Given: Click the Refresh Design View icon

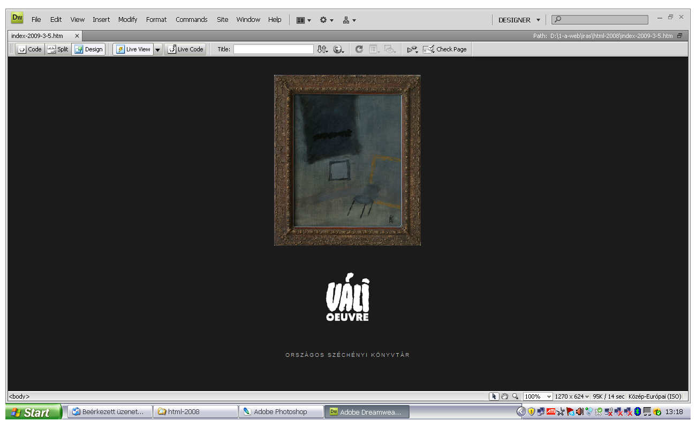Looking at the screenshot, I should coord(359,49).
